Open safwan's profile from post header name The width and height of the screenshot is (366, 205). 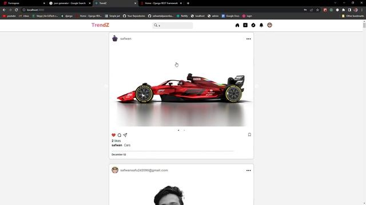pos(126,39)
